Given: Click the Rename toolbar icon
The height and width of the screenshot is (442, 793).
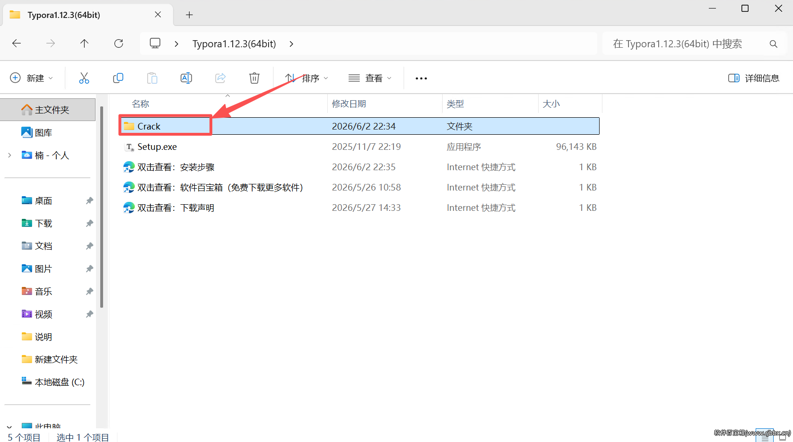Looking at the screenshot, I should click(186, 78).
